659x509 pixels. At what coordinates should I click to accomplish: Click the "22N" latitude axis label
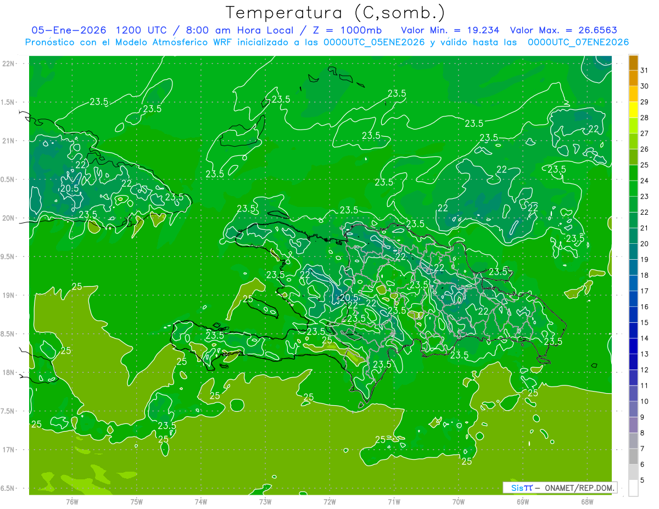(9, 64)
